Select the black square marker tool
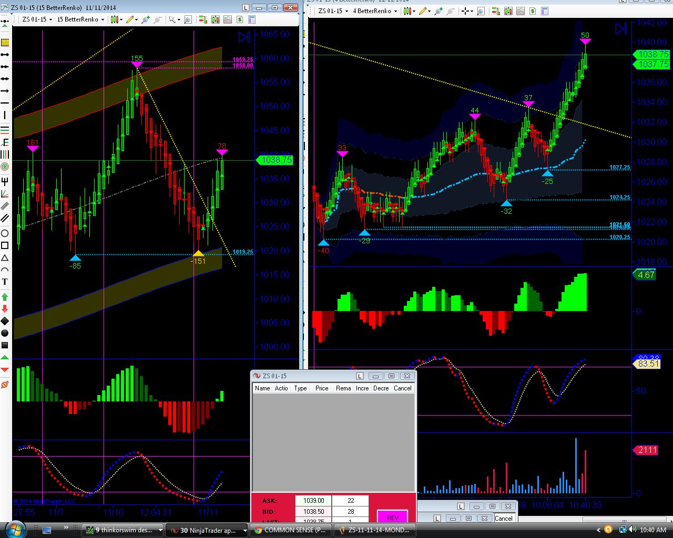The width and height of the screenshot is (673, 538). 5,345
